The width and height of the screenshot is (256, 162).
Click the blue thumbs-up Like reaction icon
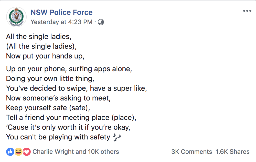(x=10, y=152)
